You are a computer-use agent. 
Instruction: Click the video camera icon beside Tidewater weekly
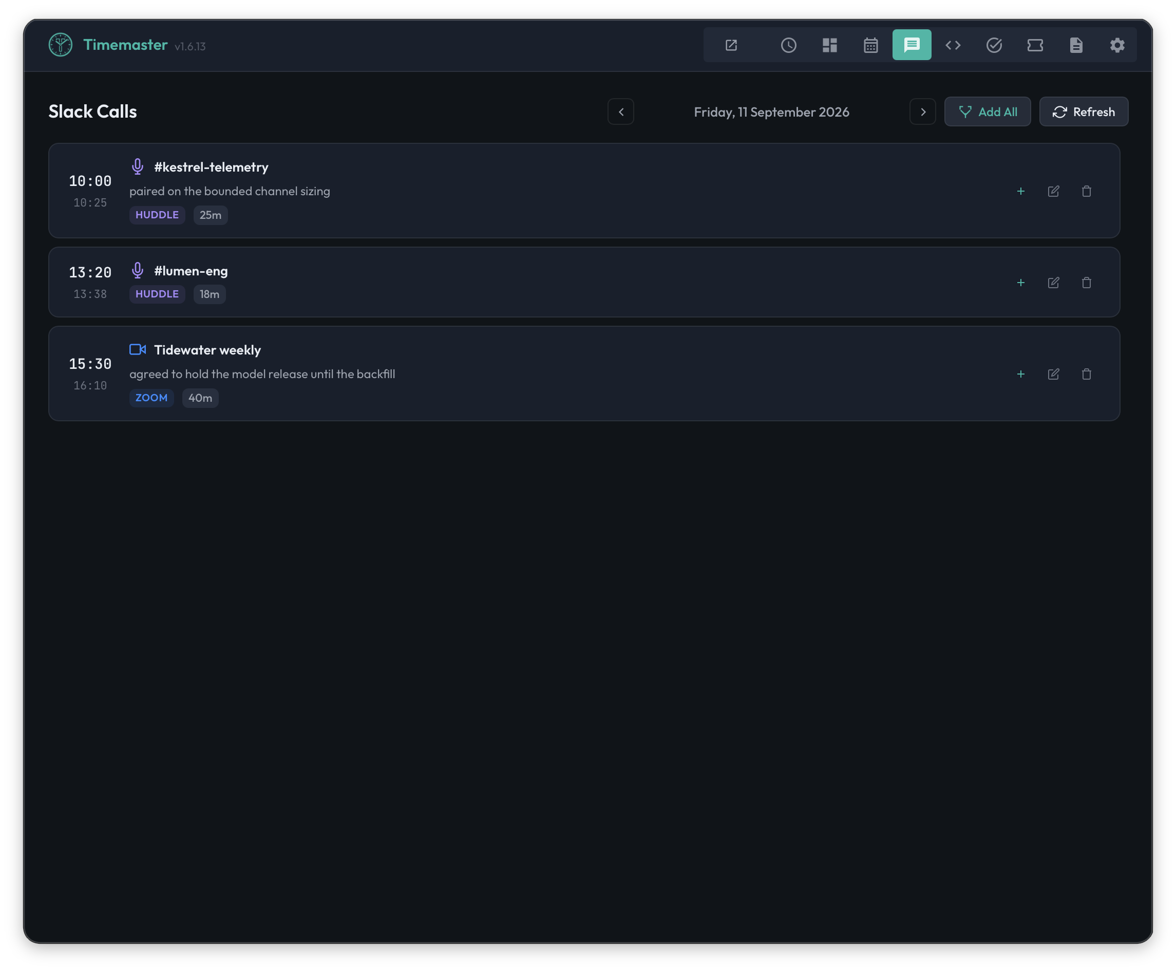(x=138, y=349)
